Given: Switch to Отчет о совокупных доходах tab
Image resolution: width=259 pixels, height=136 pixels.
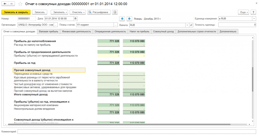Looking at the screenshot, I should click(19, 32).
